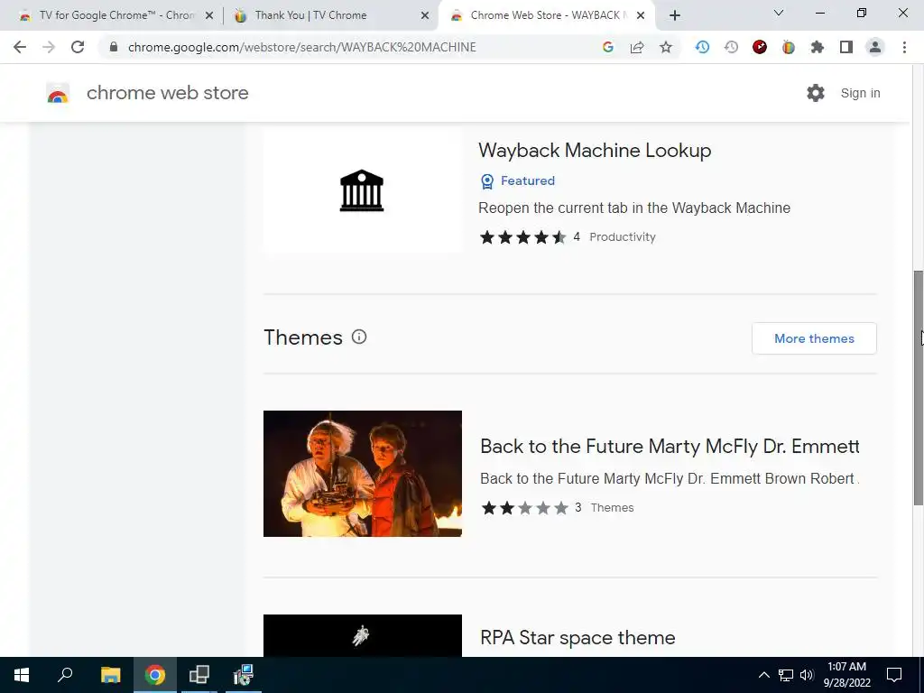Click the More themes button

click(814, 338)
